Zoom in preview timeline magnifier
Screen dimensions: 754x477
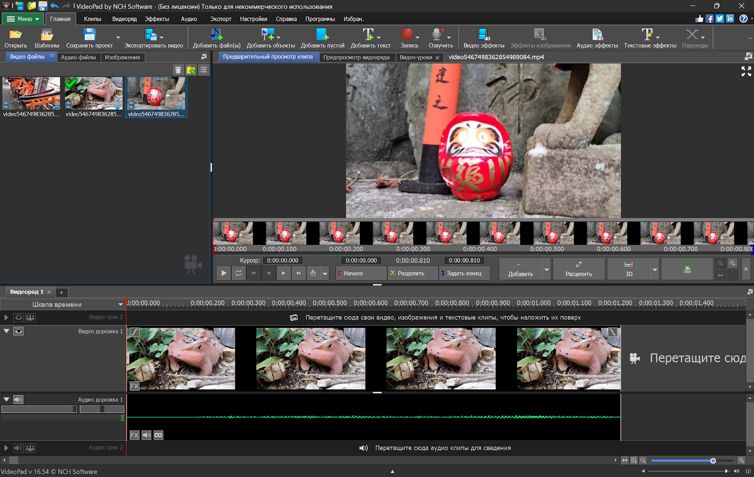(732, 263)
